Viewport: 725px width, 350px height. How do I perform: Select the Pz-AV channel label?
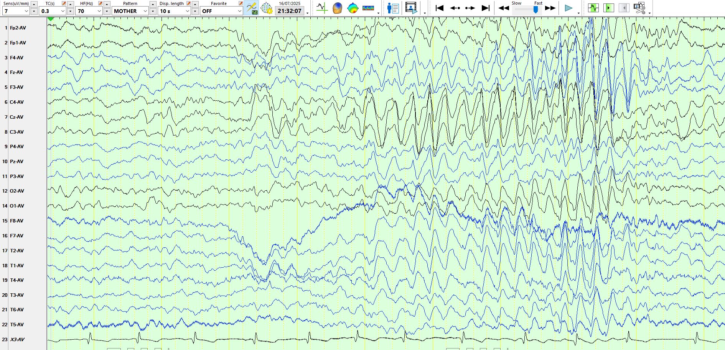(16, 162)
